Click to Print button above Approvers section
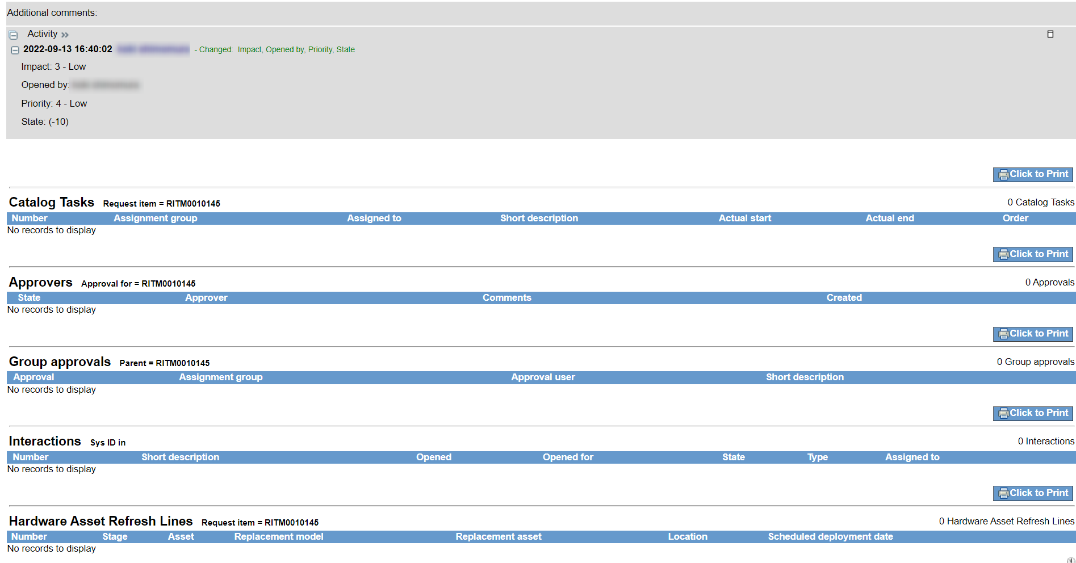Screen dimensions: 1076x563 pyautogui.click(x=1033, y=254)
